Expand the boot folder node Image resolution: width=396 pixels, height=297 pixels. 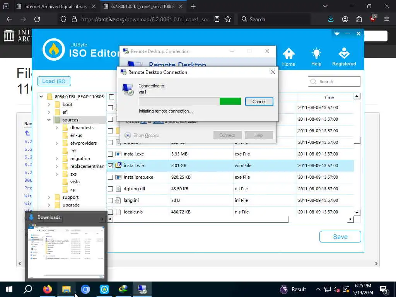coord(49,104)
